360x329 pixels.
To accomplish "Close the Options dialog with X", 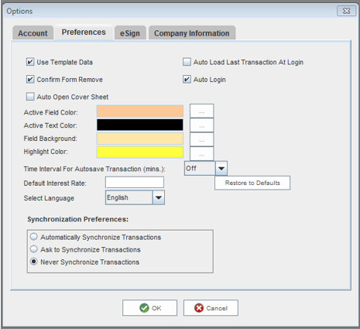I will [346, 11].
